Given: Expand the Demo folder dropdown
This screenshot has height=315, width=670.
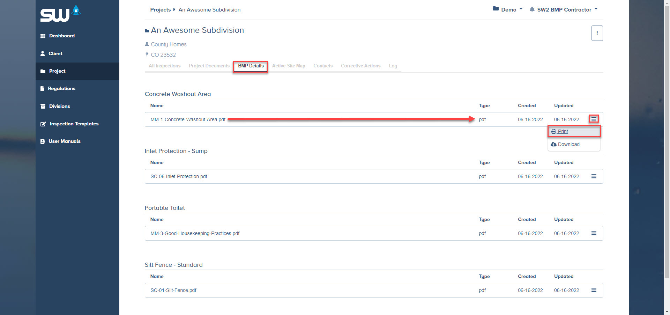Looking at the screenshot, I should pos(508,9).
